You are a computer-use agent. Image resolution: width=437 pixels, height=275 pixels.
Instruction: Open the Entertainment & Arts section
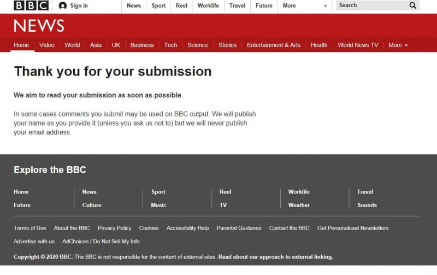click(273, 45)
